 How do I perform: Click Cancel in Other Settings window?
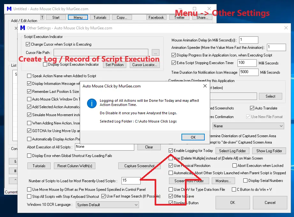coord(270,203)
